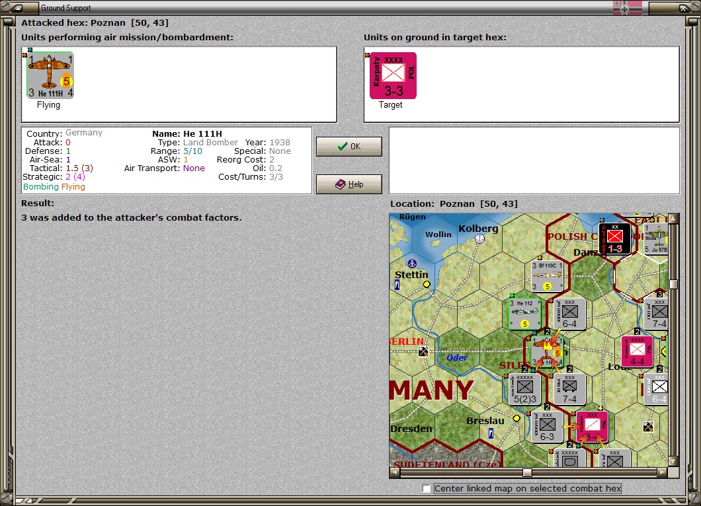Click the blue factory icon below Stettin
Screen dimensions: 701x506
coord(397,285)
